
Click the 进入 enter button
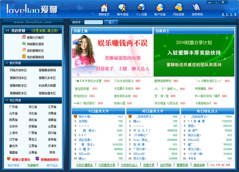tap(111, 22)
